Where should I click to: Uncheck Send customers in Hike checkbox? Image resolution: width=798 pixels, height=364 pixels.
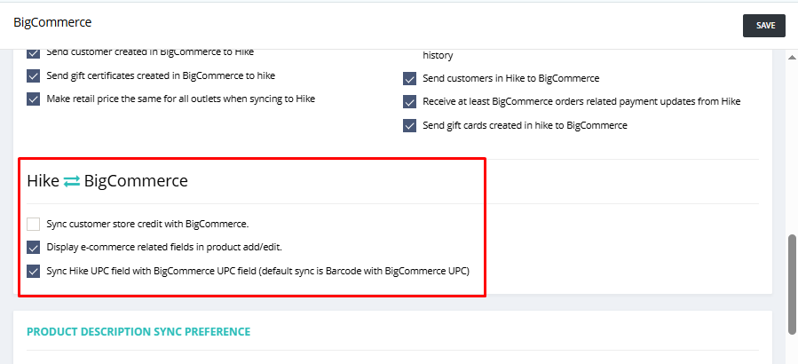pyautogui.click(x=410, y=78)
